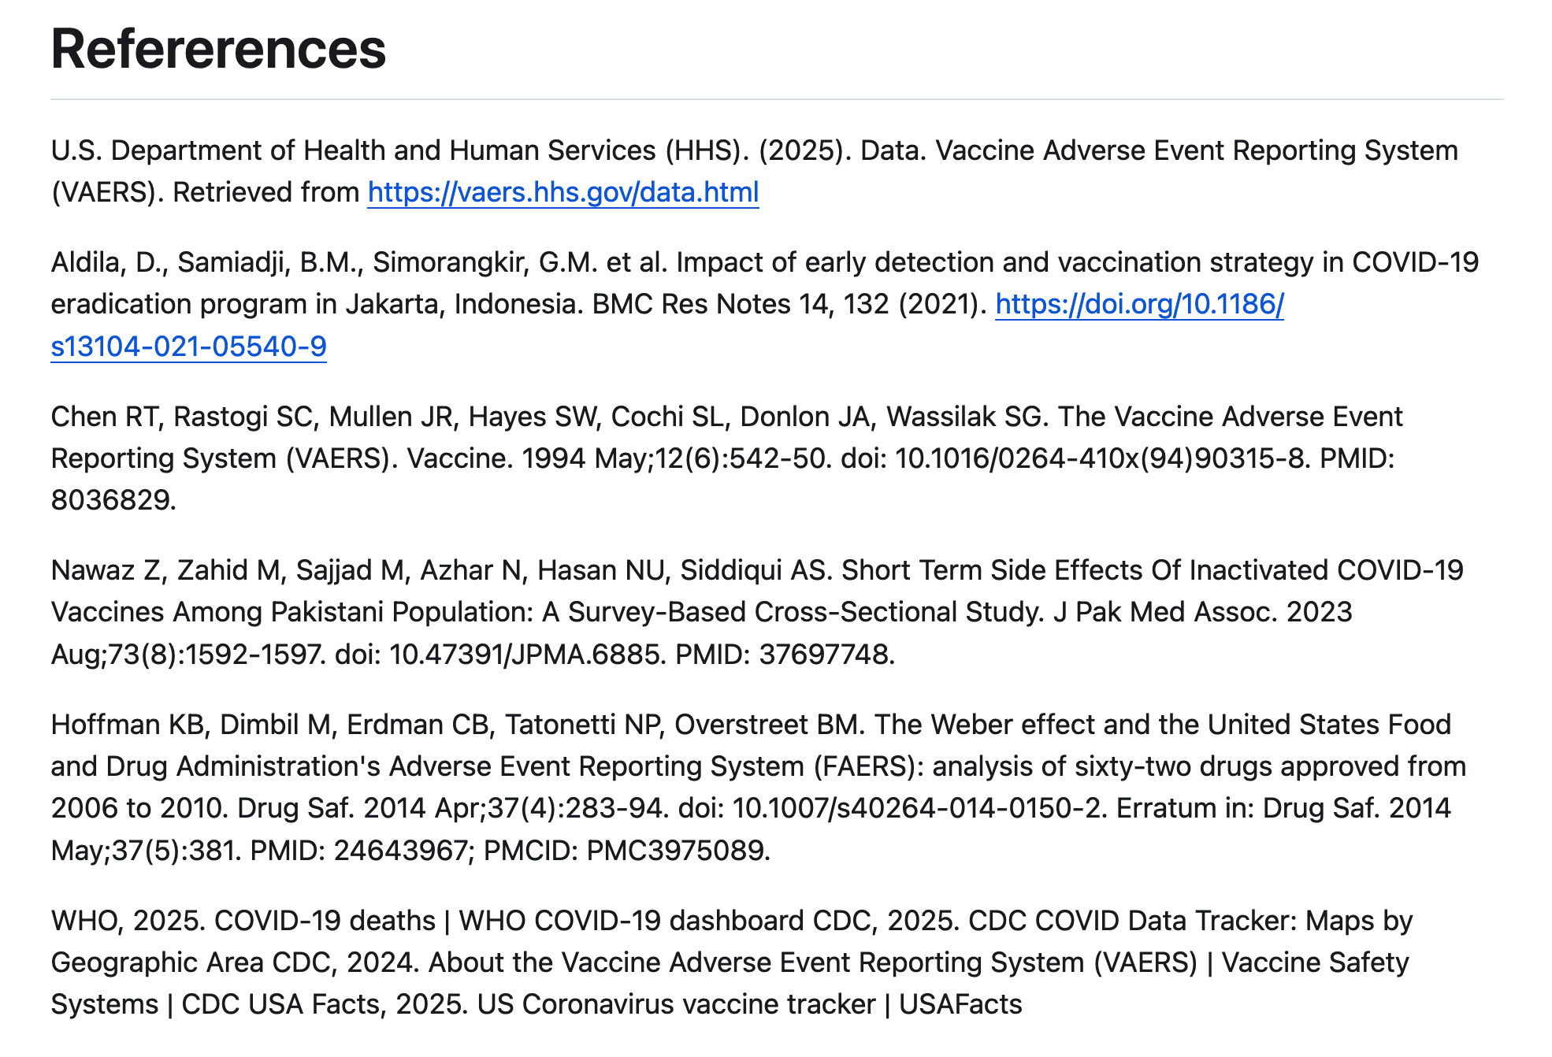Click the PMCID PMC3975089 identifier
1552x1057 pixels.
678,851
